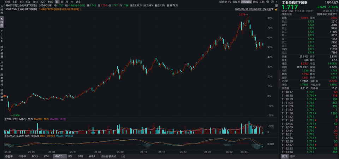Switch to 月 monthly period
The width and height of the screenshot is (339, 159).
67,2
